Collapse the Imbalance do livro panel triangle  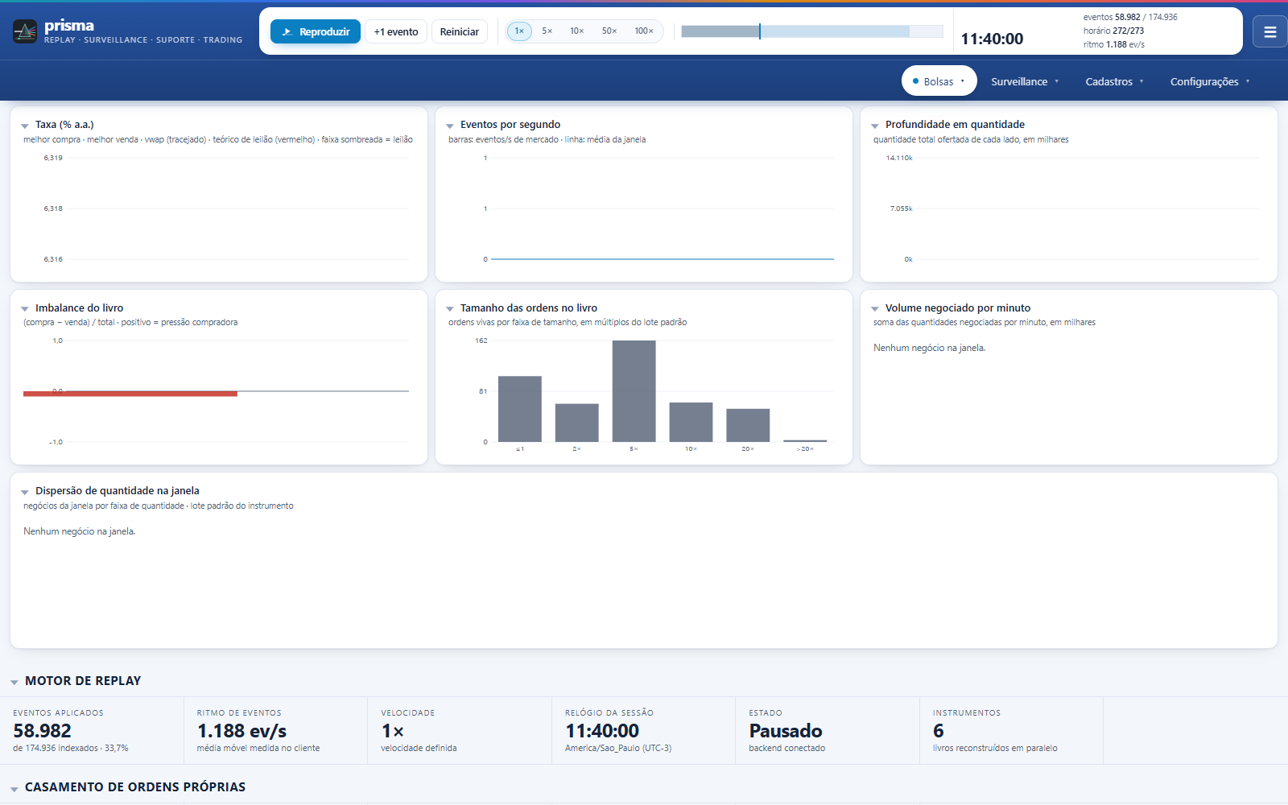coord(25,309)
